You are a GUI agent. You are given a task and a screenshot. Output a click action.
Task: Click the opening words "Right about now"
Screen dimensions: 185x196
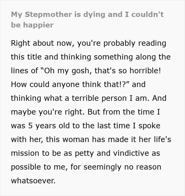point(42,43)
